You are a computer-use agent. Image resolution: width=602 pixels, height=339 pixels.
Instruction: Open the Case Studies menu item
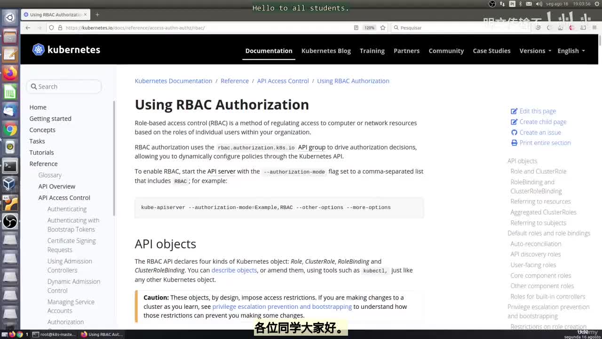[491, 51]
